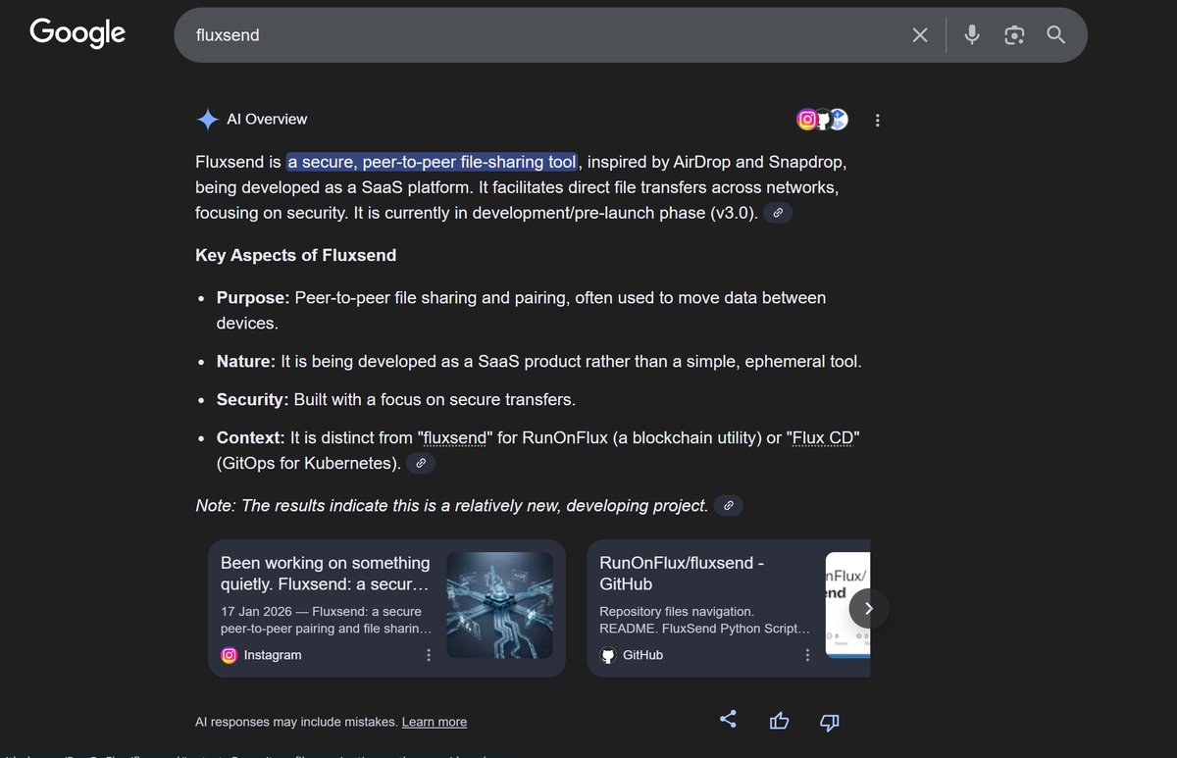Click the Security: bullet label
Viewport: 1177px width, 758px height.
click(x=253, y=399)
